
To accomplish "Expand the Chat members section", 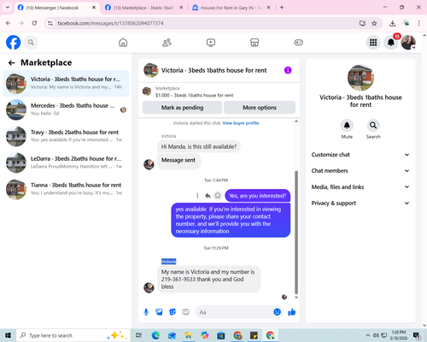I will [x=360, y=171].
